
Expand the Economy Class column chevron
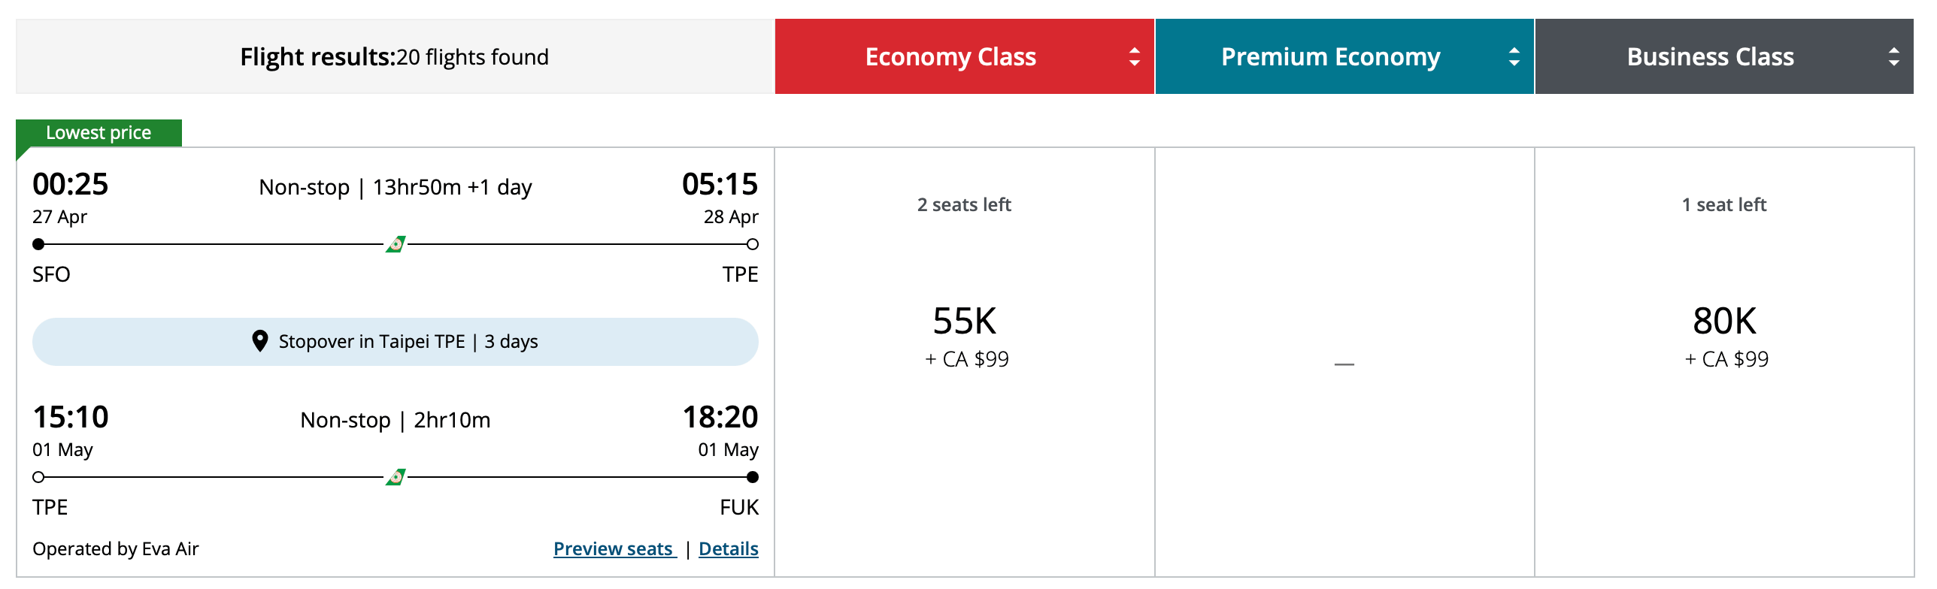1134,56
